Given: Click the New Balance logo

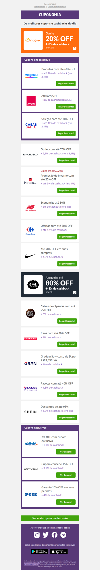Looking at the screenshot, I should (30, 208).
